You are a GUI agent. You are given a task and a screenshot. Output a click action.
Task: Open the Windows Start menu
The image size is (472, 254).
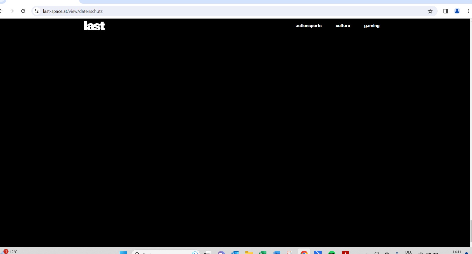pos(123,252)
